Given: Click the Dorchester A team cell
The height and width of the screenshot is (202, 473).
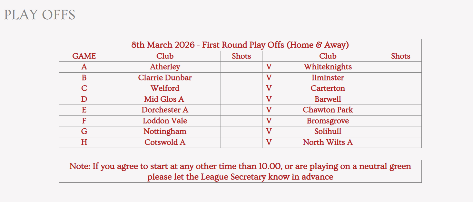Looking at the screenshot, I should (165, 110).
